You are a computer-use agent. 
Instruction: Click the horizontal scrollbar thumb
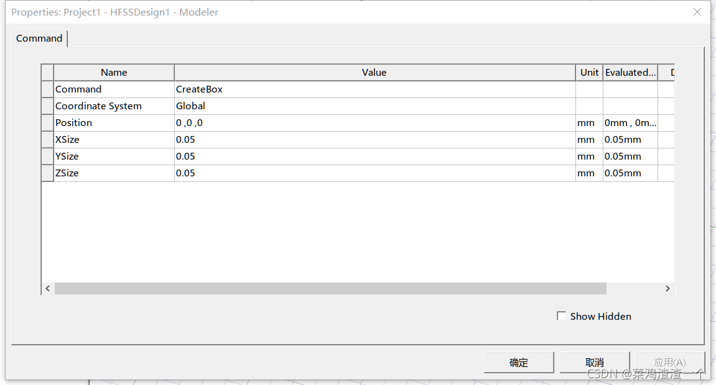point(330,288)
